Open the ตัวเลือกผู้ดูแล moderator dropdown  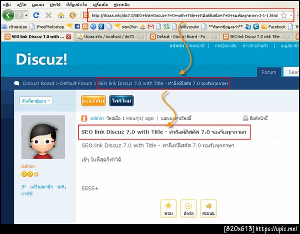tap(36, 100)
